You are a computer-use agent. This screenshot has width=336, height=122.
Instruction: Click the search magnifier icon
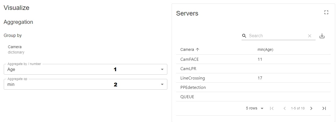[x=244, y=36]
